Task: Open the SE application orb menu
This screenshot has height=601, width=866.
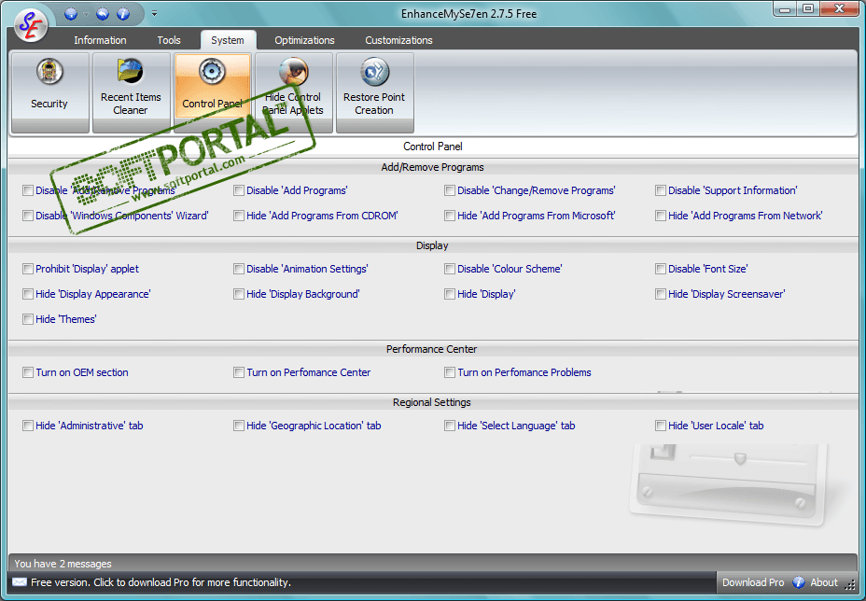Action: (31, 25)
